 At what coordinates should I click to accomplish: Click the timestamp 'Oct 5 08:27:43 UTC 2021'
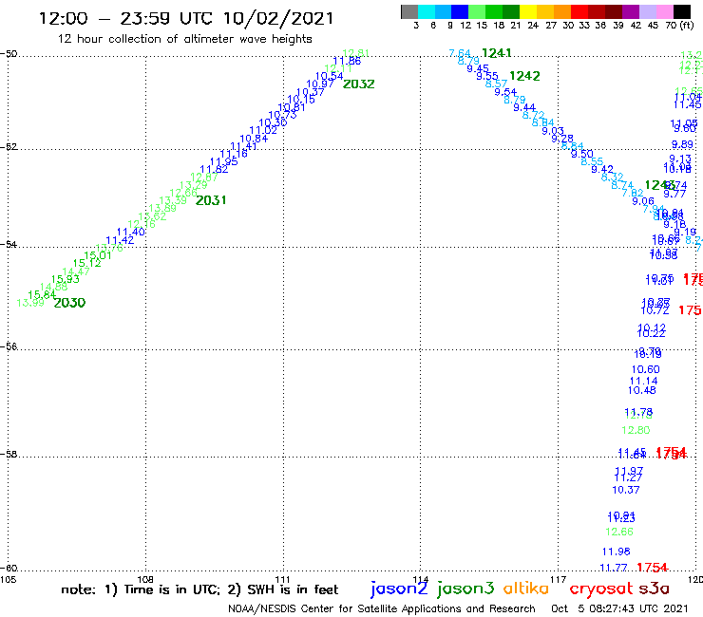[x=619, y=609]
